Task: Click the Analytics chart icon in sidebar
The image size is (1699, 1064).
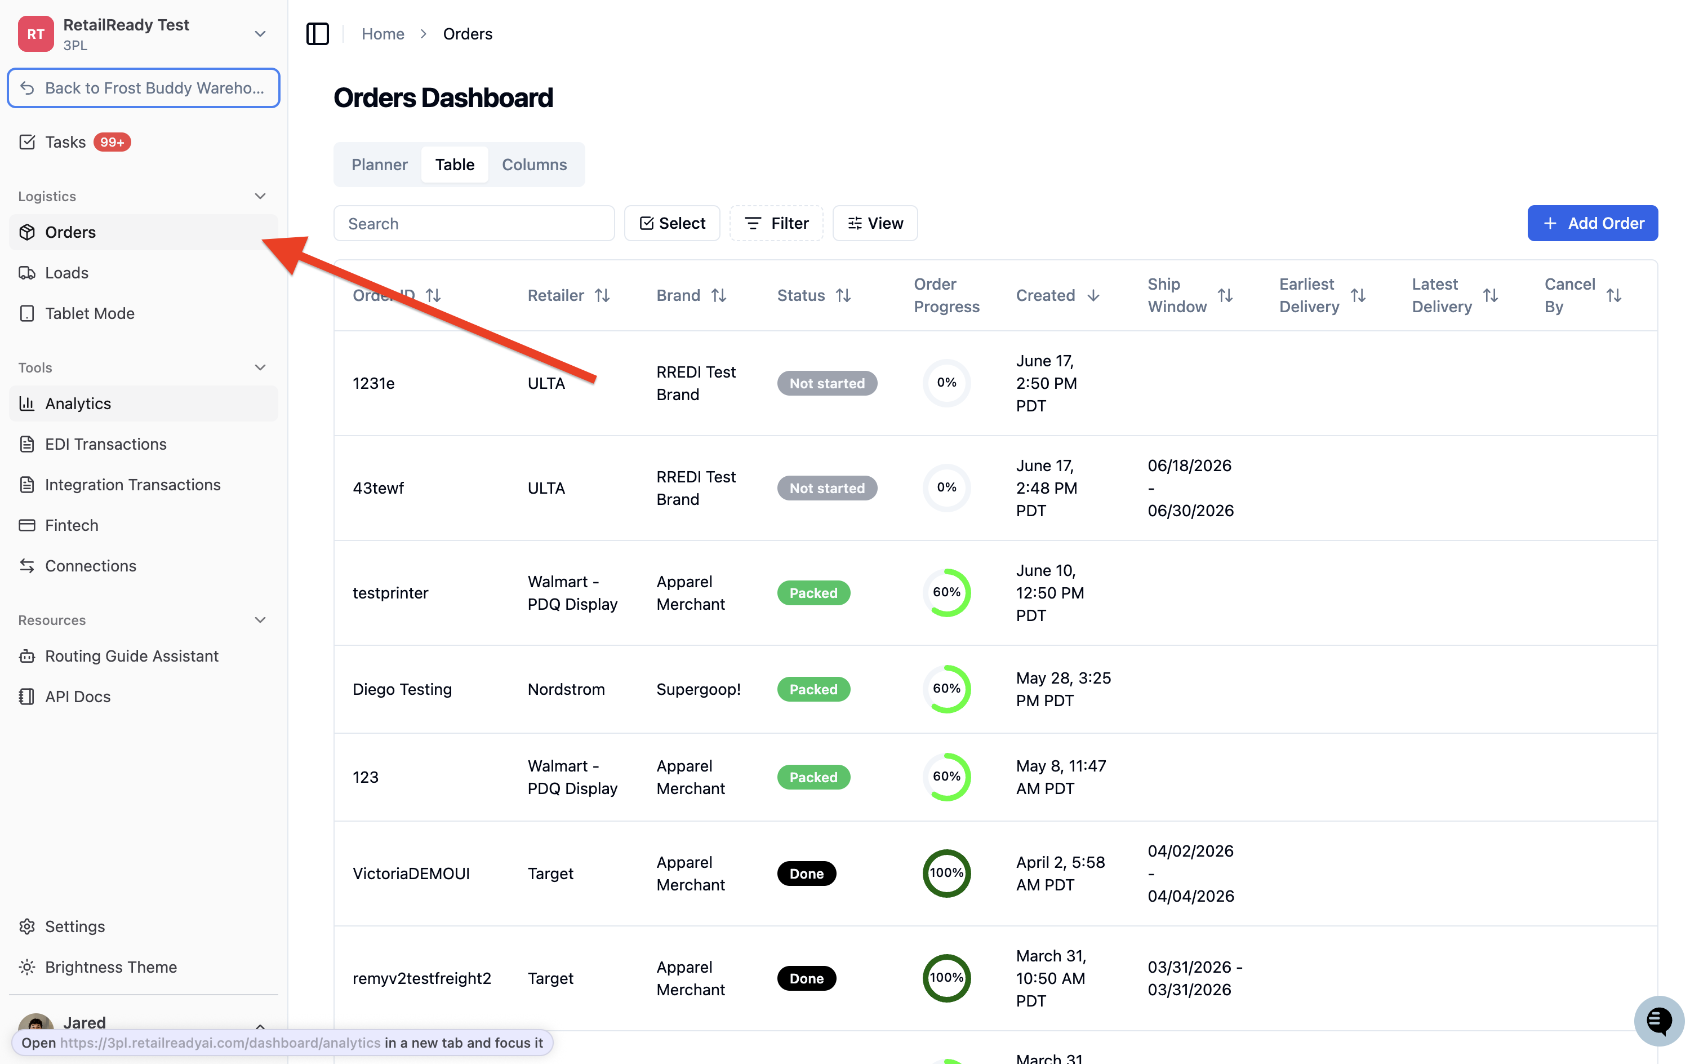Action: [26, 403]
